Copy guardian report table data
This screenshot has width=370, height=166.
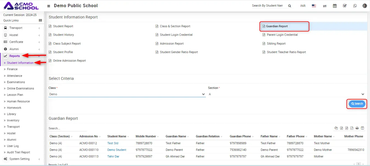click(x=336, y=128)
